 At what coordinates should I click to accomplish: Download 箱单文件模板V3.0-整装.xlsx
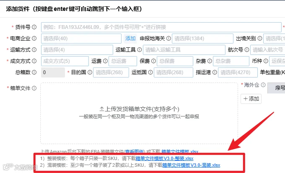pos(164,158)
